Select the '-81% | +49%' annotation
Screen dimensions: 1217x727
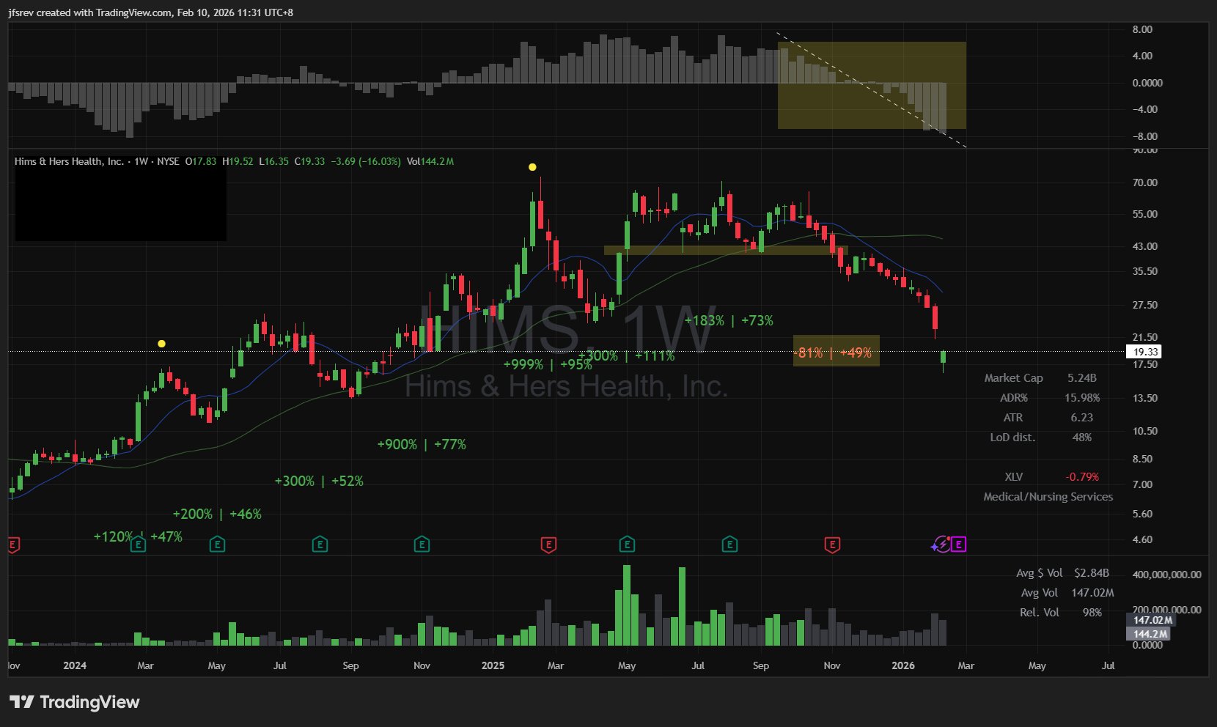click(834, 353)
